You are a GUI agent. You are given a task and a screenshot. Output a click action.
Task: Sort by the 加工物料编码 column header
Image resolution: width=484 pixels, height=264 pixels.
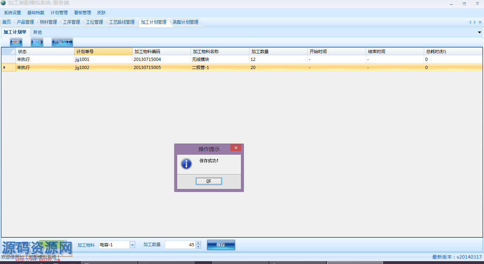(x=162, y=51)
